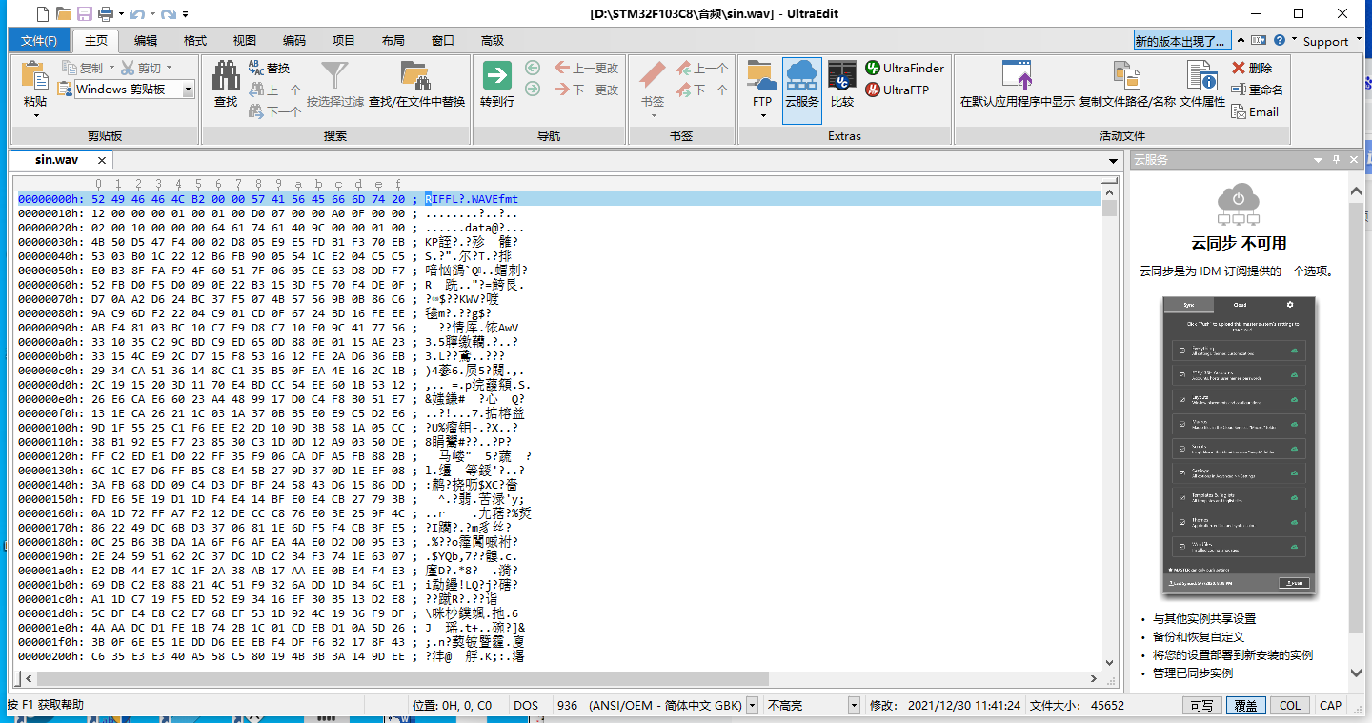Screen dimensions: 1372x723
Task: Click the 转到行 (Go to Line) icon
Action: pyautogui.click(x=498, y=74)
